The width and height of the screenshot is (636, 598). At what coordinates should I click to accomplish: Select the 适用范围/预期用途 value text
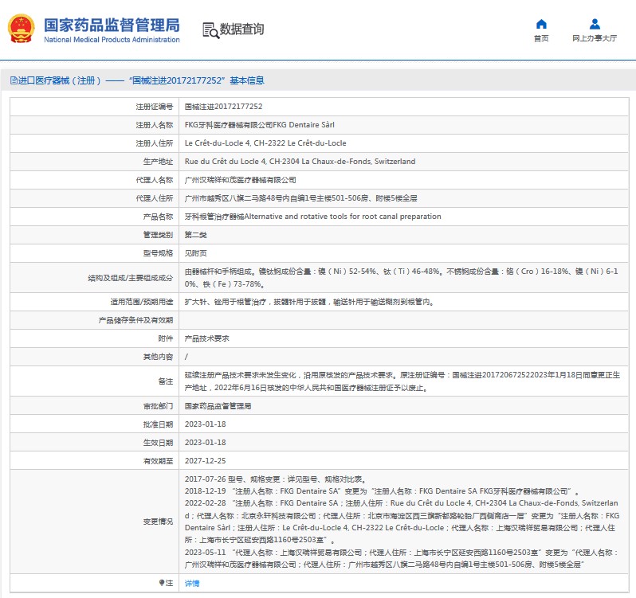[x=309, y=302]
